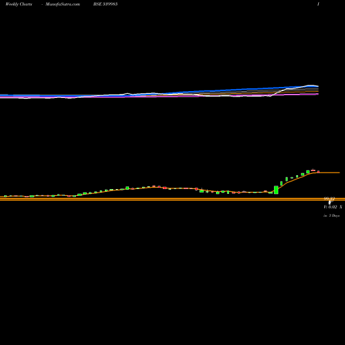Click the "V: 0.02 N" volume text
Viewport: 345px width, 345px height.
coord(333,207)
